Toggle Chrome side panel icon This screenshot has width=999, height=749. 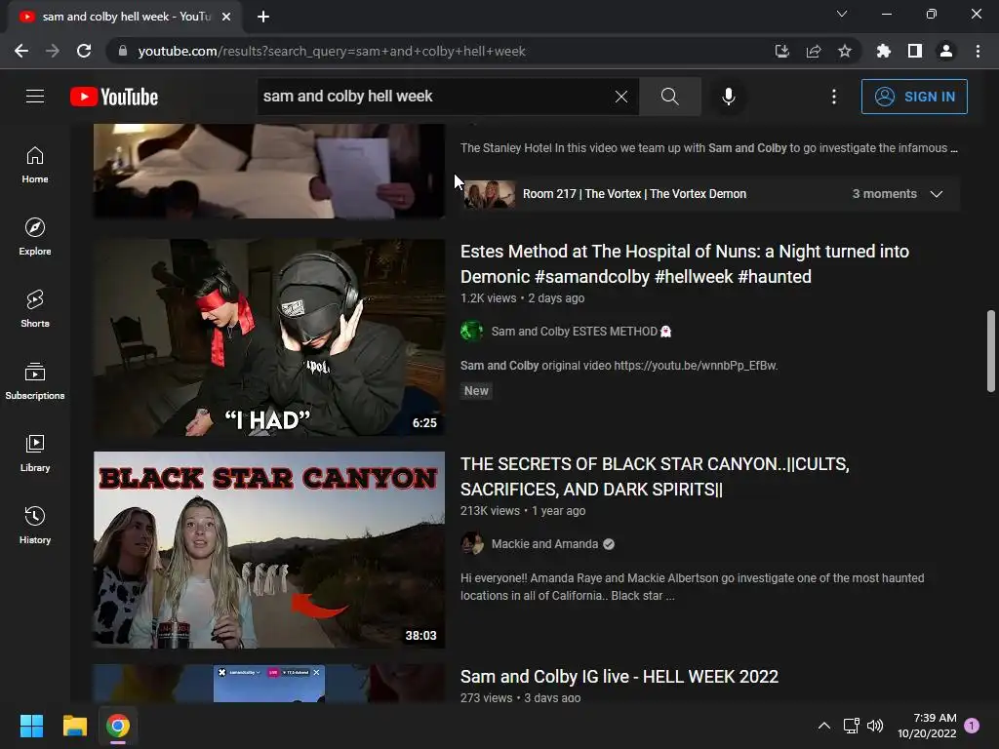pyautogui.click(x=915, y=51)
